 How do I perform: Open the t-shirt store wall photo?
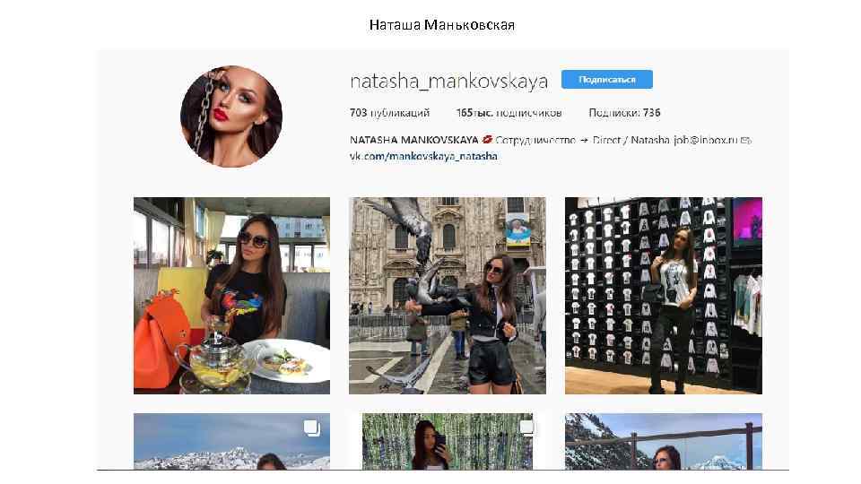(x=664, y=296)
